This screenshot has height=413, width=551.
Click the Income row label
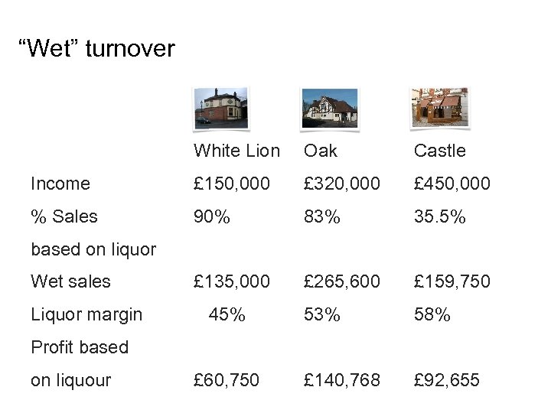(x=60, y=184)
